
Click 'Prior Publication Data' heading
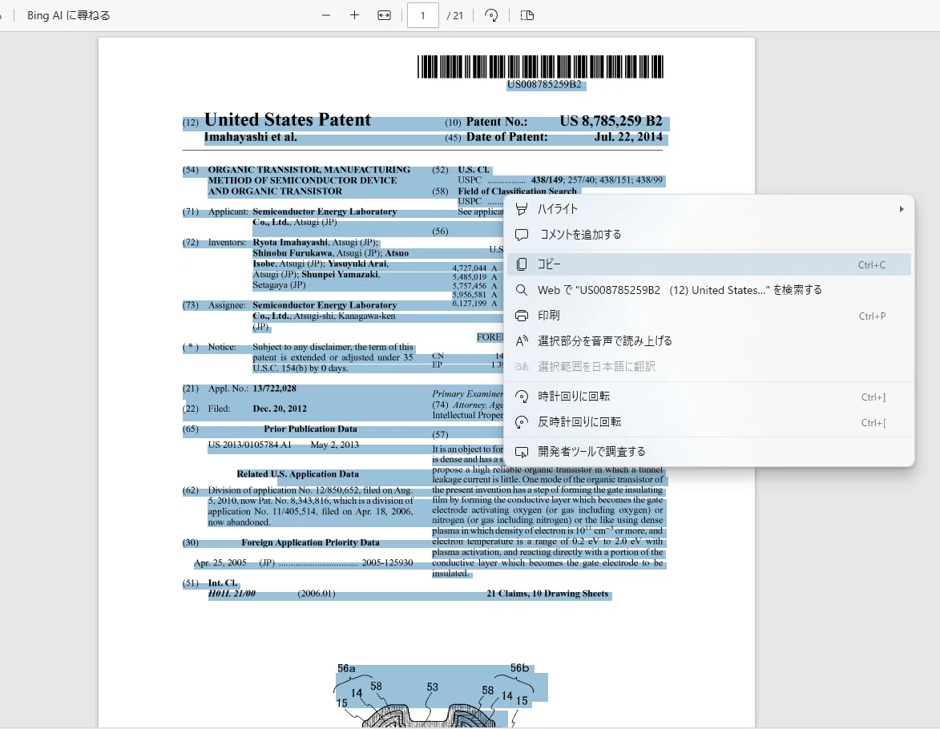[x=311, y=429]
